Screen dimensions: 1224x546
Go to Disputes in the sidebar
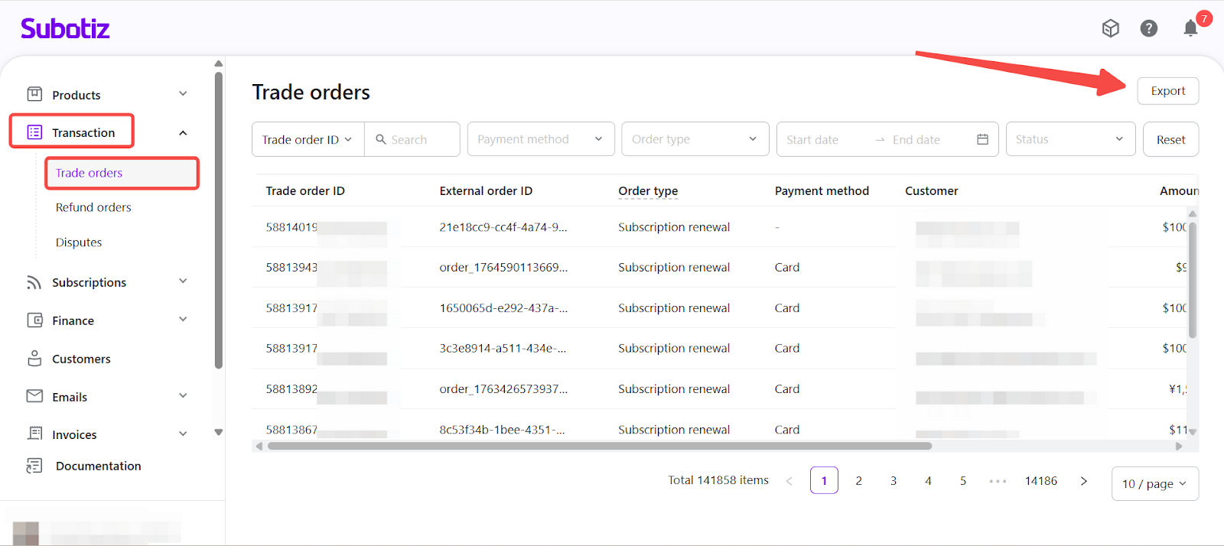tap(79, 242)
